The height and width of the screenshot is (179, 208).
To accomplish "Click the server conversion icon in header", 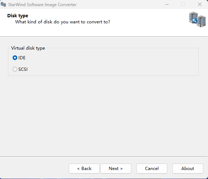I will 198,19.
